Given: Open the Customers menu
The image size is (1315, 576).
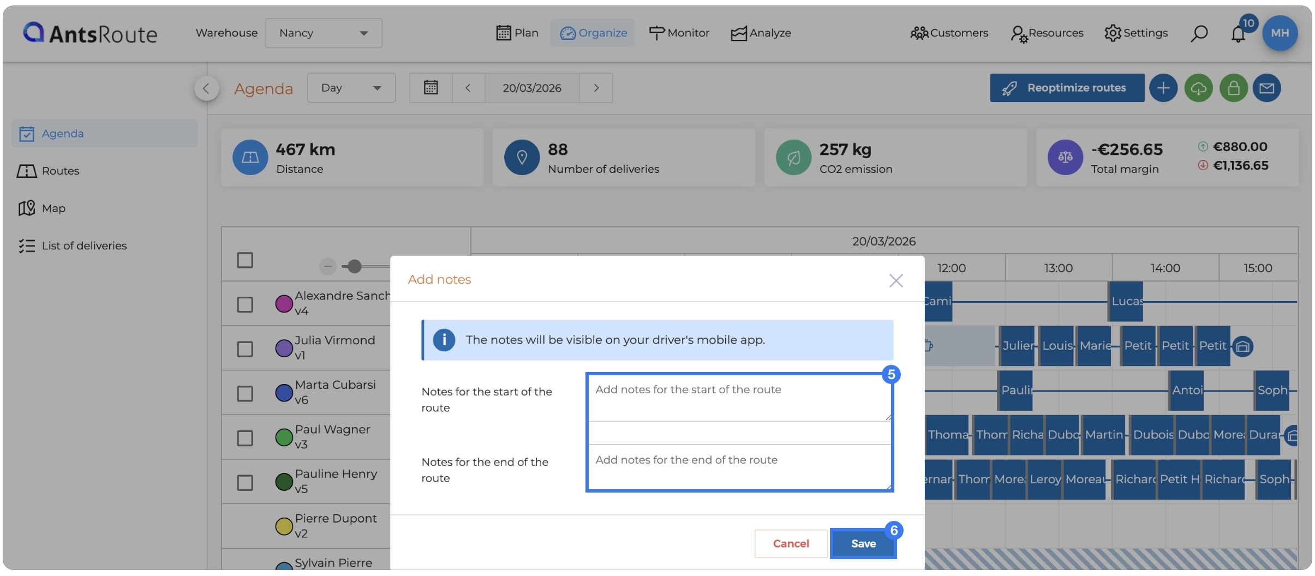Looking at the screenshot, I should [949, 33].
